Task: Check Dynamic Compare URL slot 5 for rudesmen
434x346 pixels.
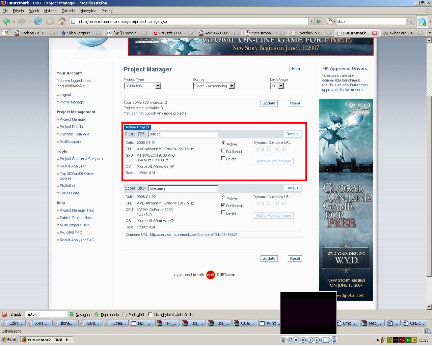Action: pos(283,203)
